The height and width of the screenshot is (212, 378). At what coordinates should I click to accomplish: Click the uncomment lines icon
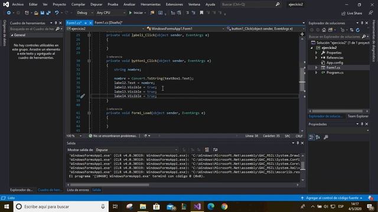pyautogui.click(x=193, y=13)
